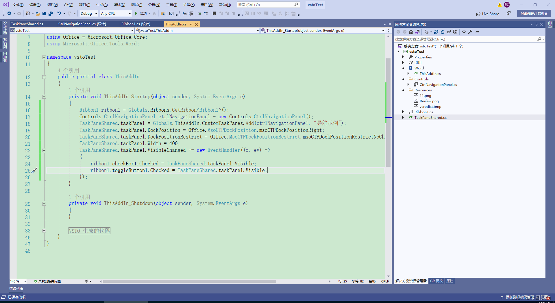Pin the ThisAddIn.cs editor tab
Image resolution: width=555 pixels, height=303 pixels.
point(190,24)
